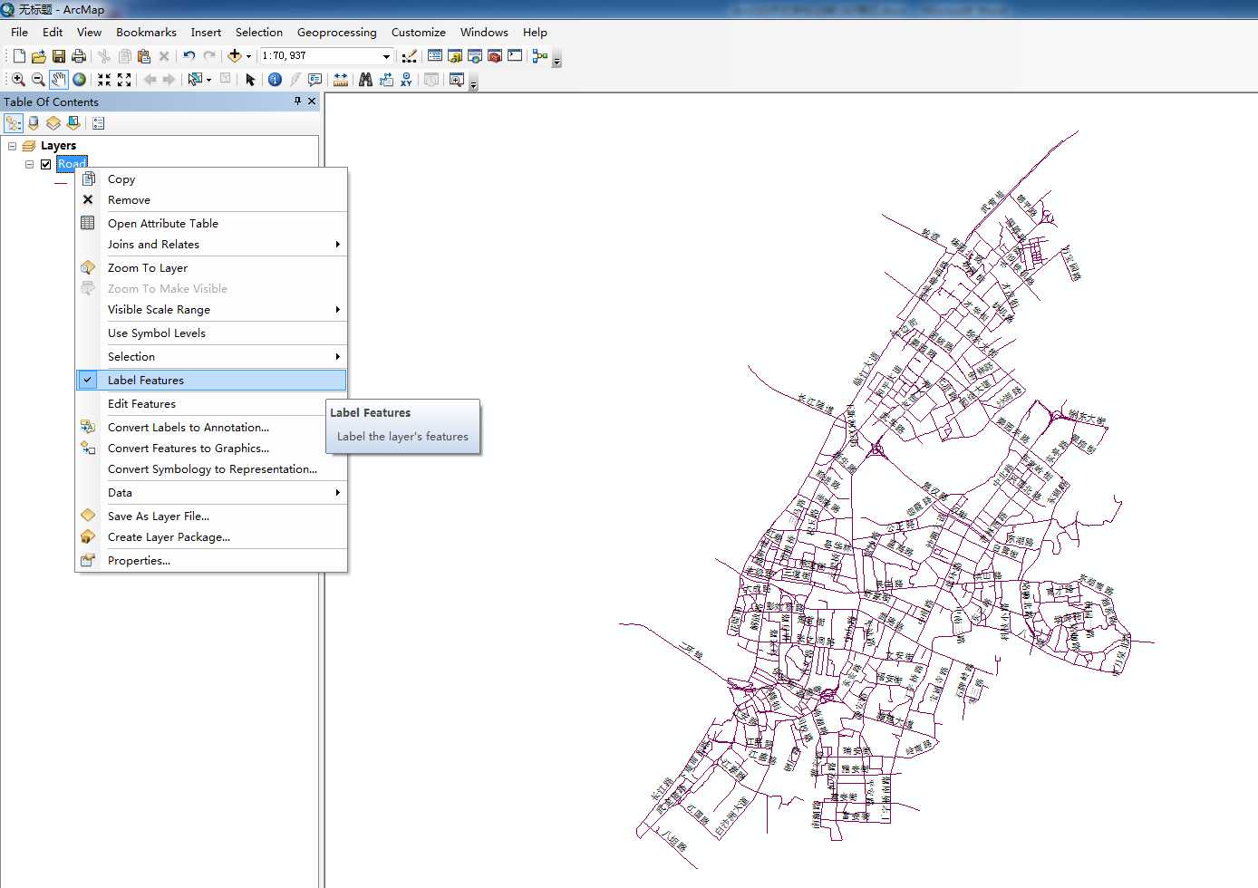Open the Catalog window icon
The width and height of the screenshot is (1258, 888).
455,56
